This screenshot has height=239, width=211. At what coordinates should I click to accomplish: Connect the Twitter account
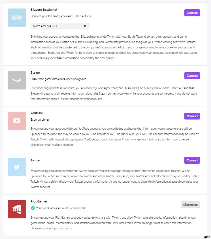[x=192, y=160]
